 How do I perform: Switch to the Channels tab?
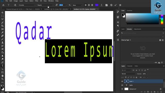[x=130, y=66]
